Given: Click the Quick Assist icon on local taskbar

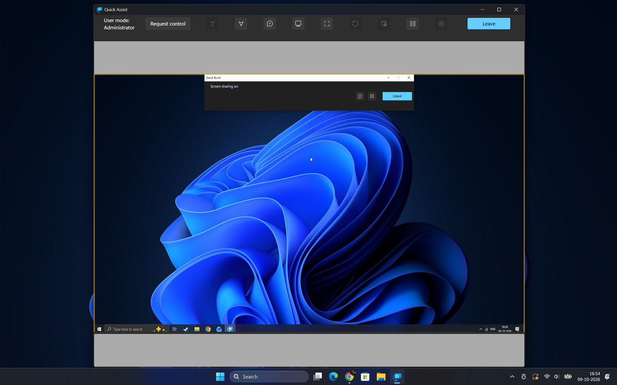Looking at the screenshot, I should click(x=397, y=377).
